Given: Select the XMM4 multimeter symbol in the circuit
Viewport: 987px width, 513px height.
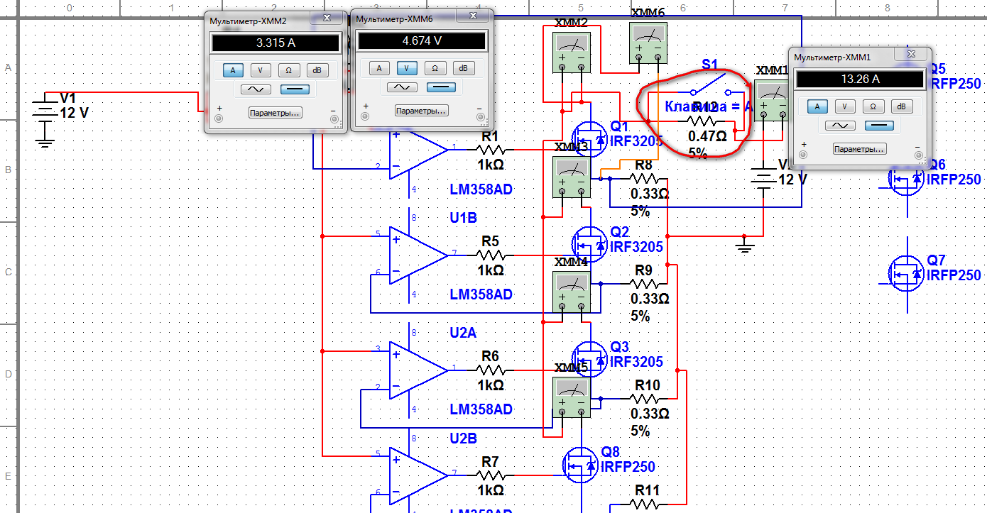Looking at the screenshot, I should (572, 291).
